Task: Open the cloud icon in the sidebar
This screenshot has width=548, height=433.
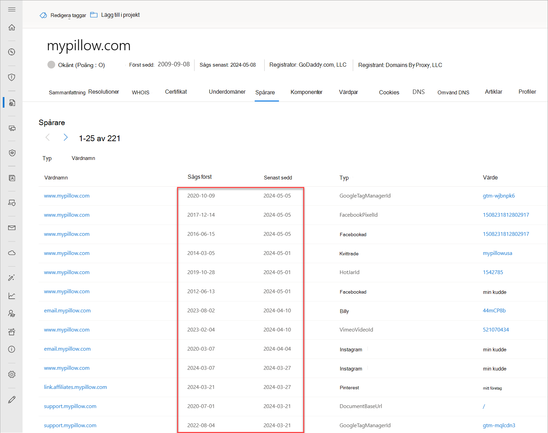Action: 12,253
